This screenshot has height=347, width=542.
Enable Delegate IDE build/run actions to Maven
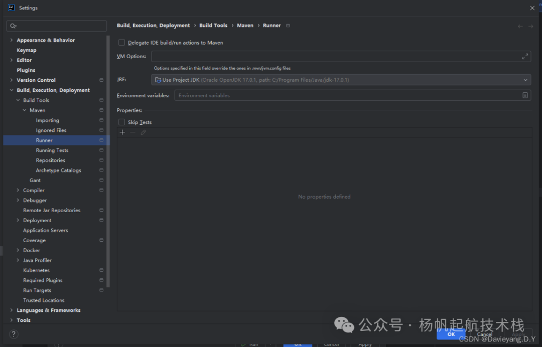pos(121,43)
